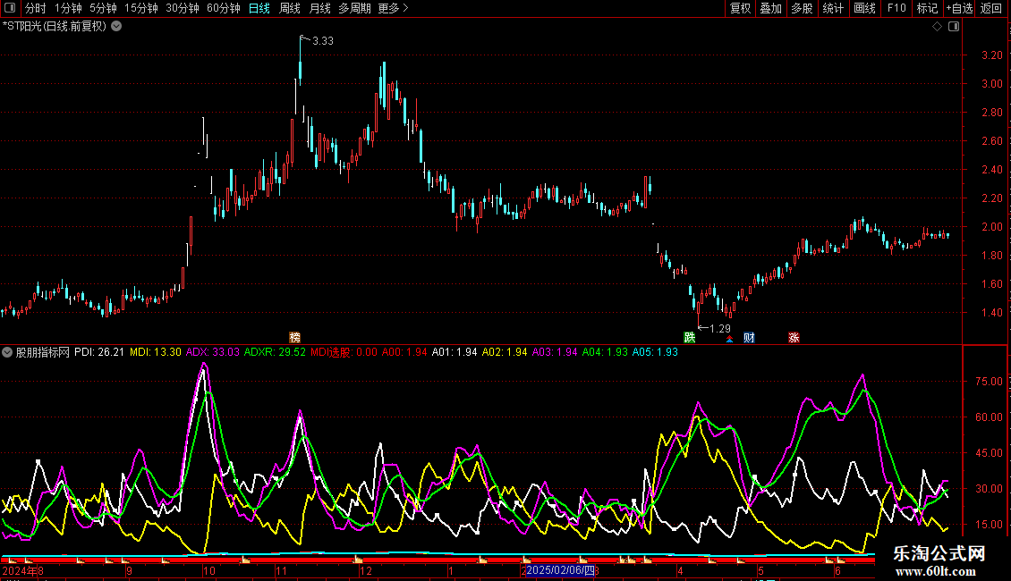Click the A04: 1.93 value

(605, 352)
